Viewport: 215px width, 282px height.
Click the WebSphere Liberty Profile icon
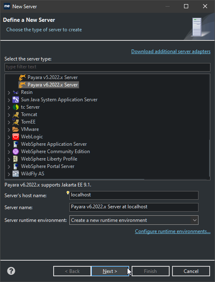(x=16, y=159)
